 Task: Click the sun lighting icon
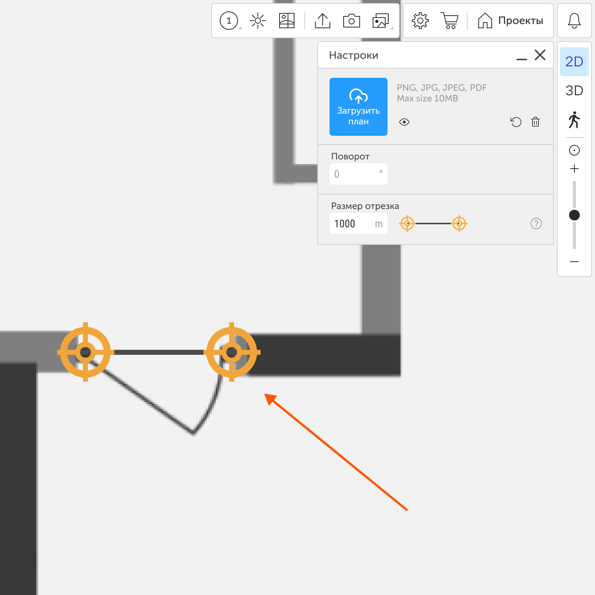tap(258, 21)
